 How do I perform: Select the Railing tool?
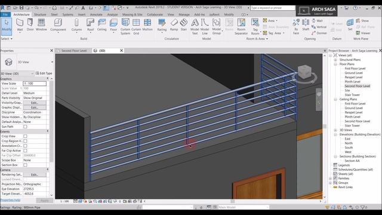[162, 25]
